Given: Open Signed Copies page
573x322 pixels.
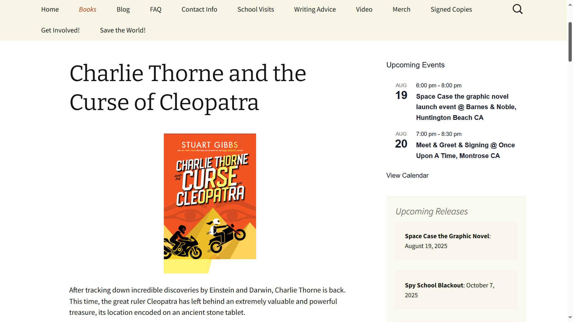Looking at the screenshot, I should (x=451, y=9).
